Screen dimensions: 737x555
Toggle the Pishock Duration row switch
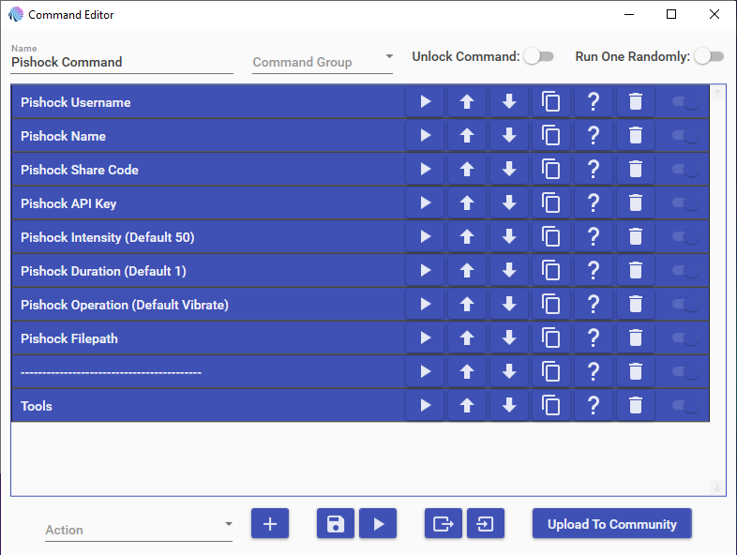(x=685, y=271)
